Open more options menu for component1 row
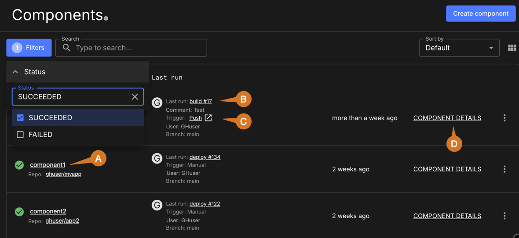 point(504,169)
